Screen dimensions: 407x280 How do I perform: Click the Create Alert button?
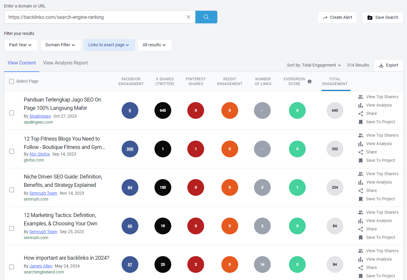pyautogui.click(x=337, y=18)
